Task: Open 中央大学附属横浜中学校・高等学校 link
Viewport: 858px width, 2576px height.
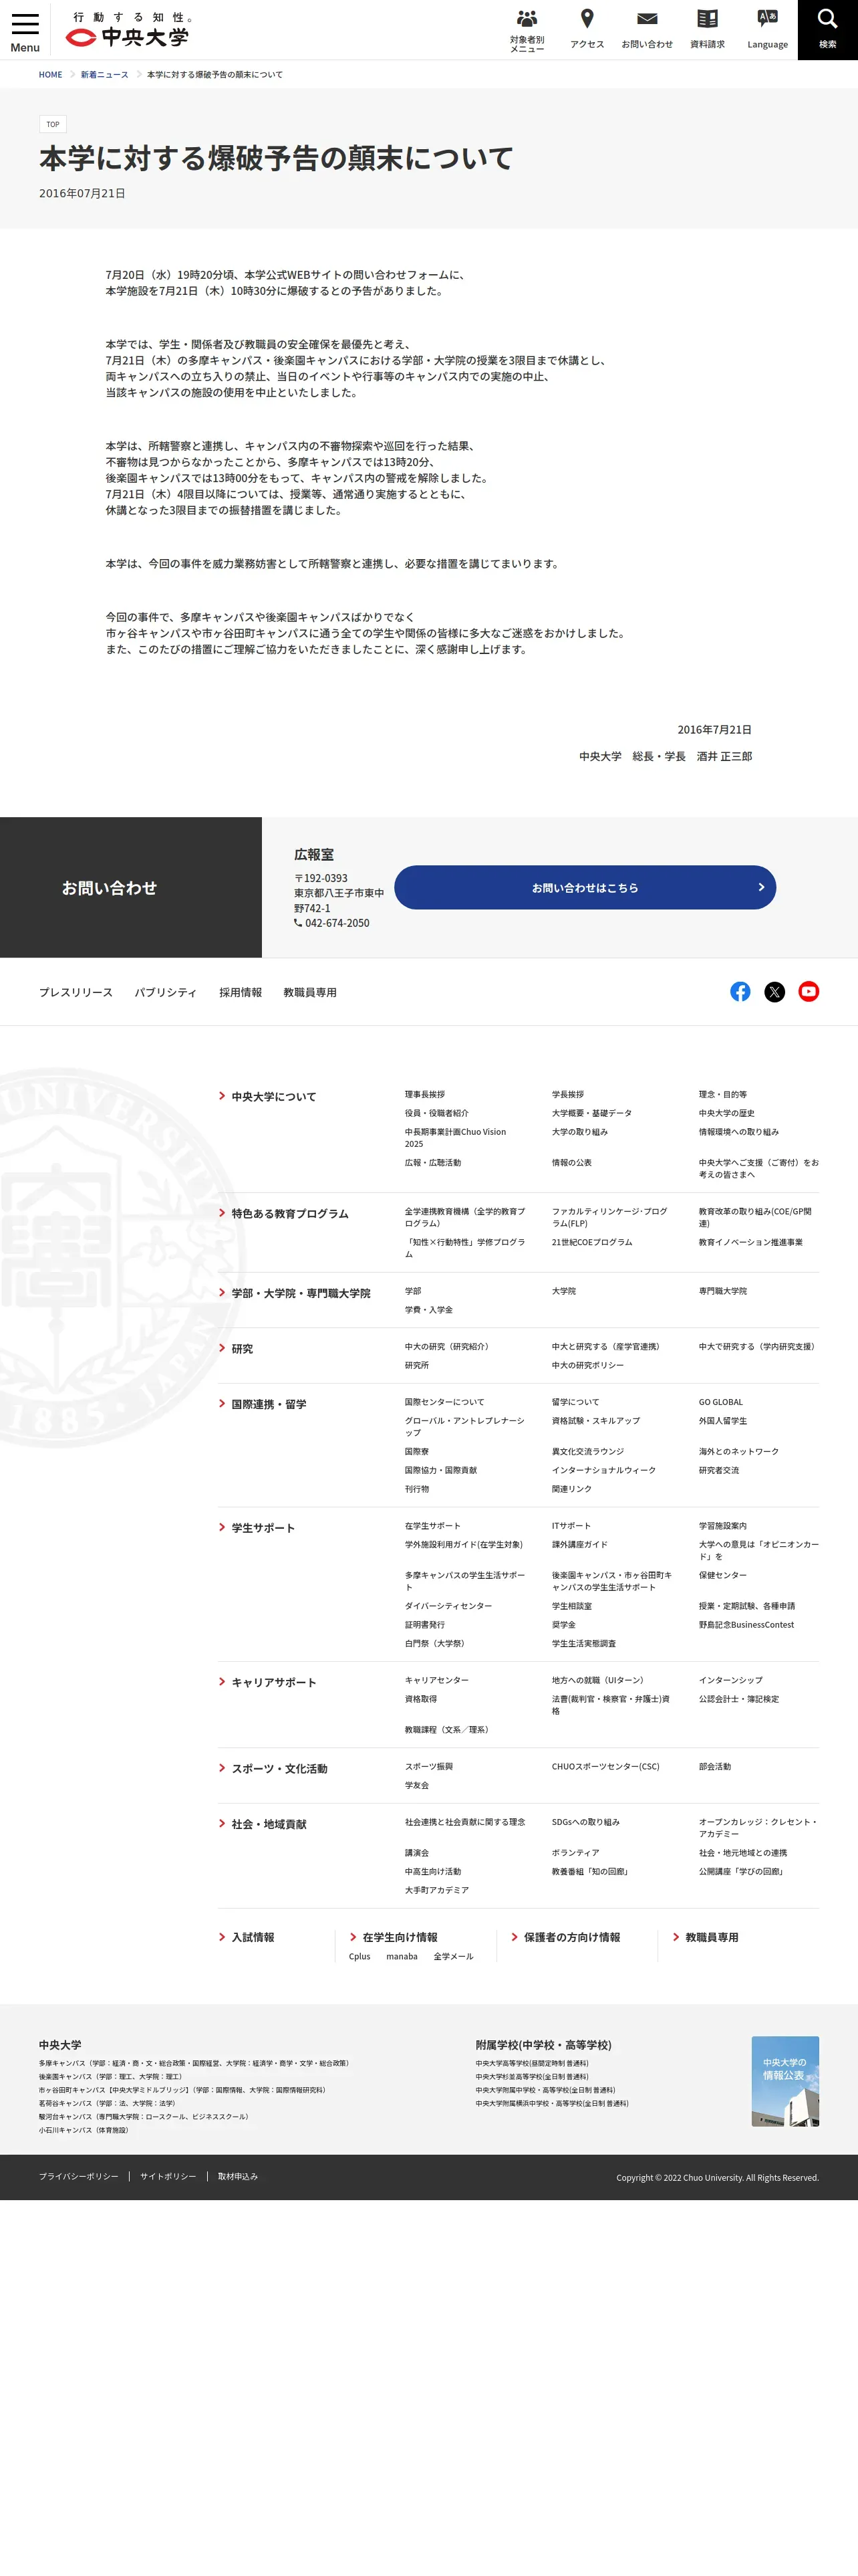Action: pos(553,2103)
